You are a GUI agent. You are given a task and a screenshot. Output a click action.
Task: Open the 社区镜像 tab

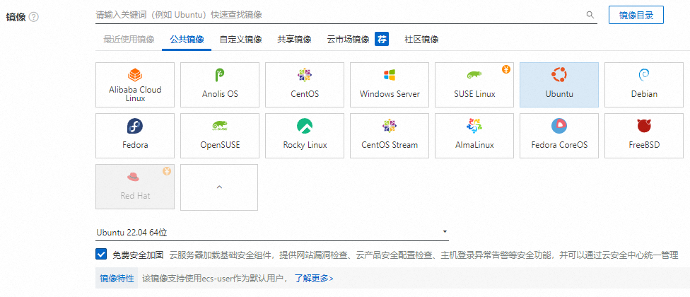pyautogui.click(x=421, y=39)
